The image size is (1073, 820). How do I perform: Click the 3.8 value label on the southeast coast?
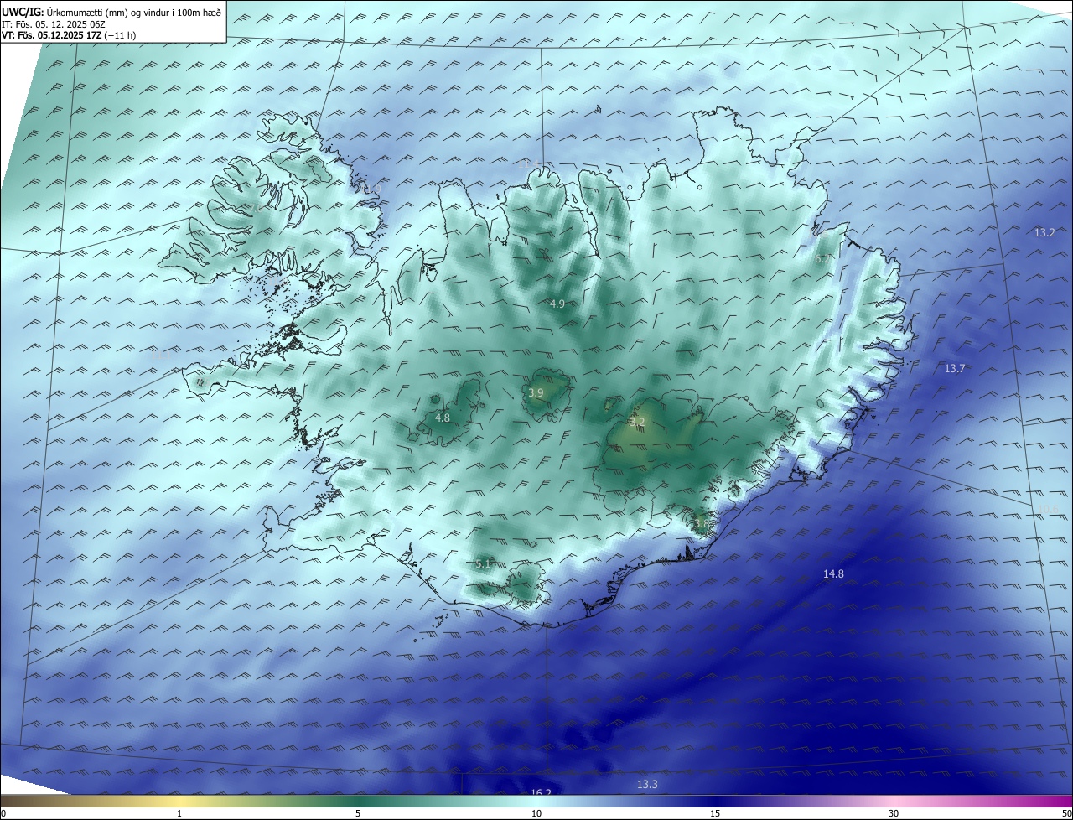702,524
